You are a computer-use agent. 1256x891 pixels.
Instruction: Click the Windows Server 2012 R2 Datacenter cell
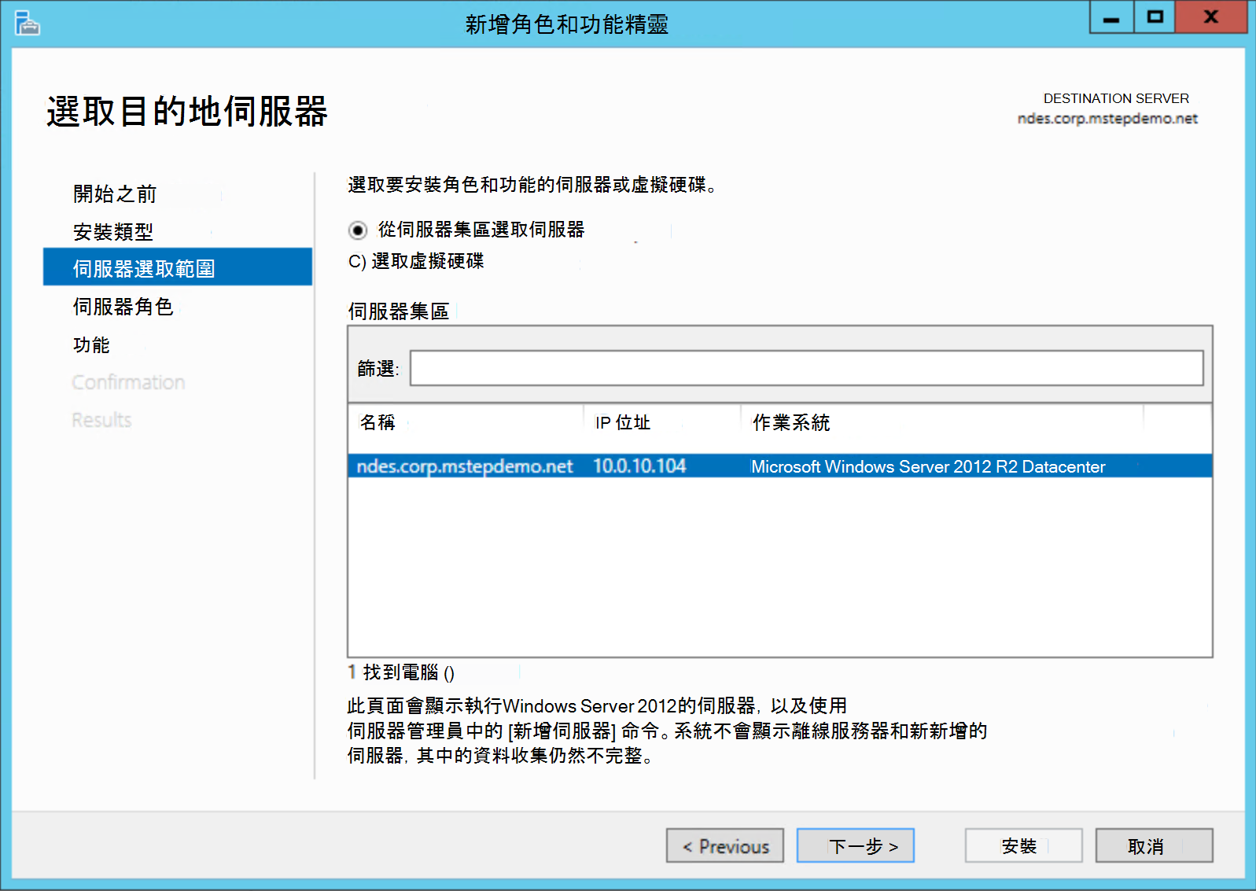click(928, 466)
